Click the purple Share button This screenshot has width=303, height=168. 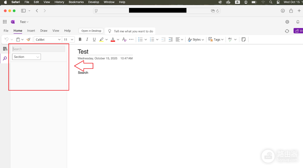tap(298, 31)
